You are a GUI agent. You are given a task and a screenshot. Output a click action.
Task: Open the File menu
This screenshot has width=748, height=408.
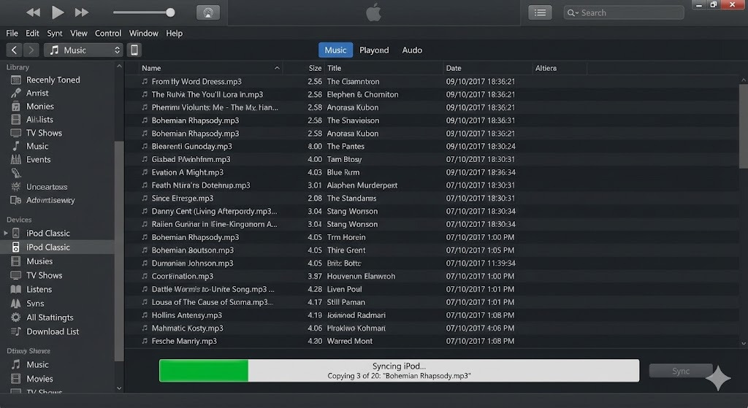point(12,34)
